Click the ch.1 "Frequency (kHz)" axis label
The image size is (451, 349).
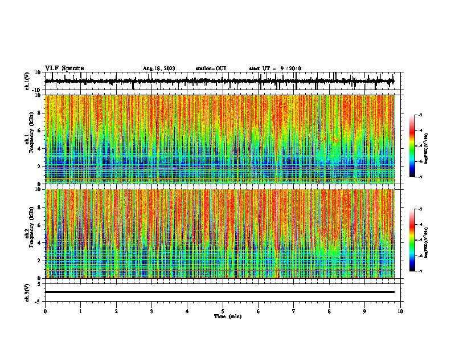coord(31,133)
